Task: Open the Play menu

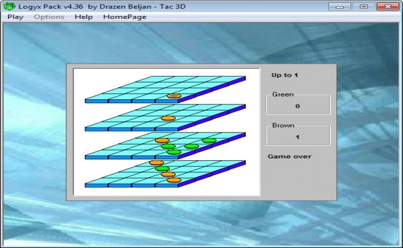Action: click(16, 17)
